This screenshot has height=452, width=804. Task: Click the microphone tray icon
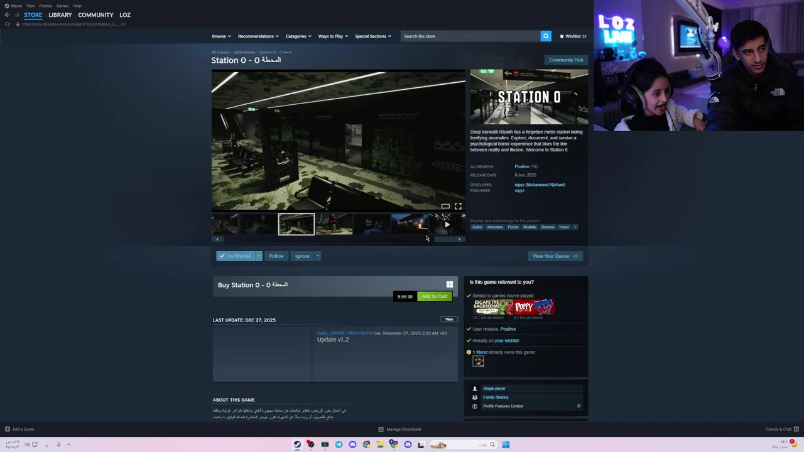(x=58, y=444)
